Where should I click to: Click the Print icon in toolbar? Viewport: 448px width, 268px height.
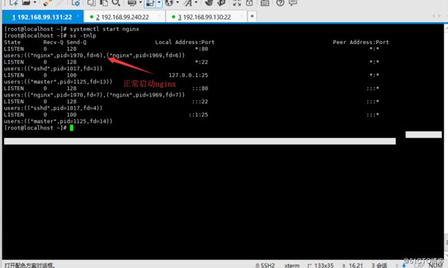132,3
